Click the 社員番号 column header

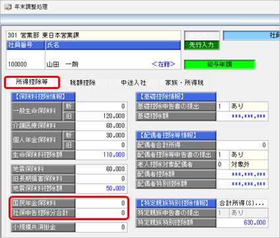coord(26,45)
